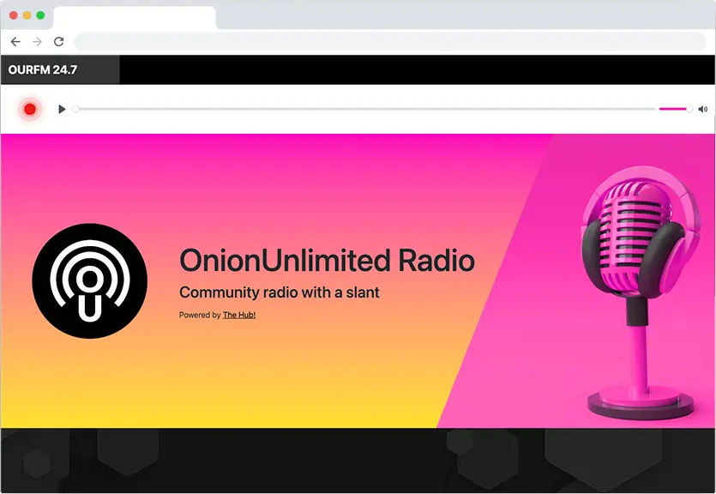The width and height of the screenshot is (716, 494).
Task: Select the open browser tab
Action: pyautogui.click(x=135, y=18)
